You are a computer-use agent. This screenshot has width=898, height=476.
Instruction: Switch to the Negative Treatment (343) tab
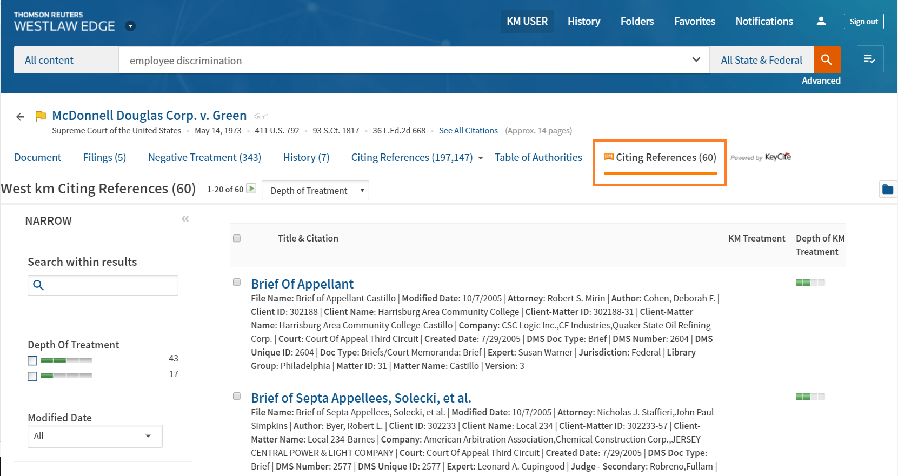(x=204, y=157)
